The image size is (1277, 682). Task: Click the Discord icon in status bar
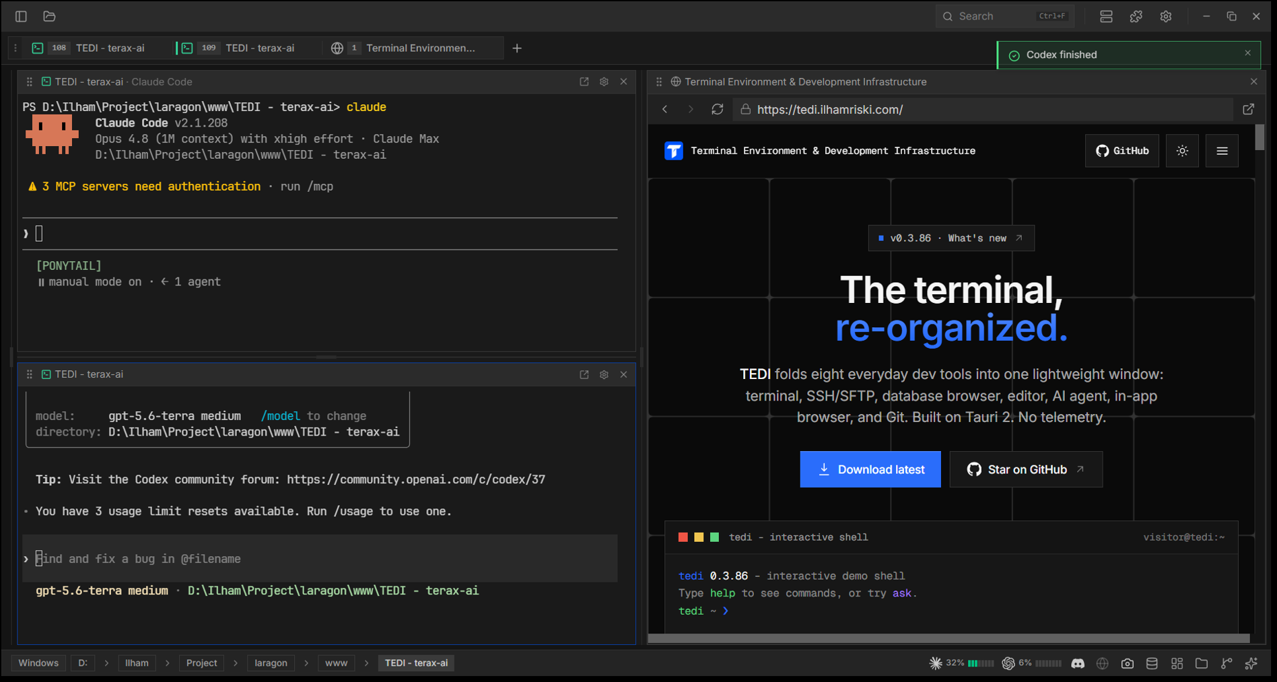pyautogui.click(x=1078, y=663)
